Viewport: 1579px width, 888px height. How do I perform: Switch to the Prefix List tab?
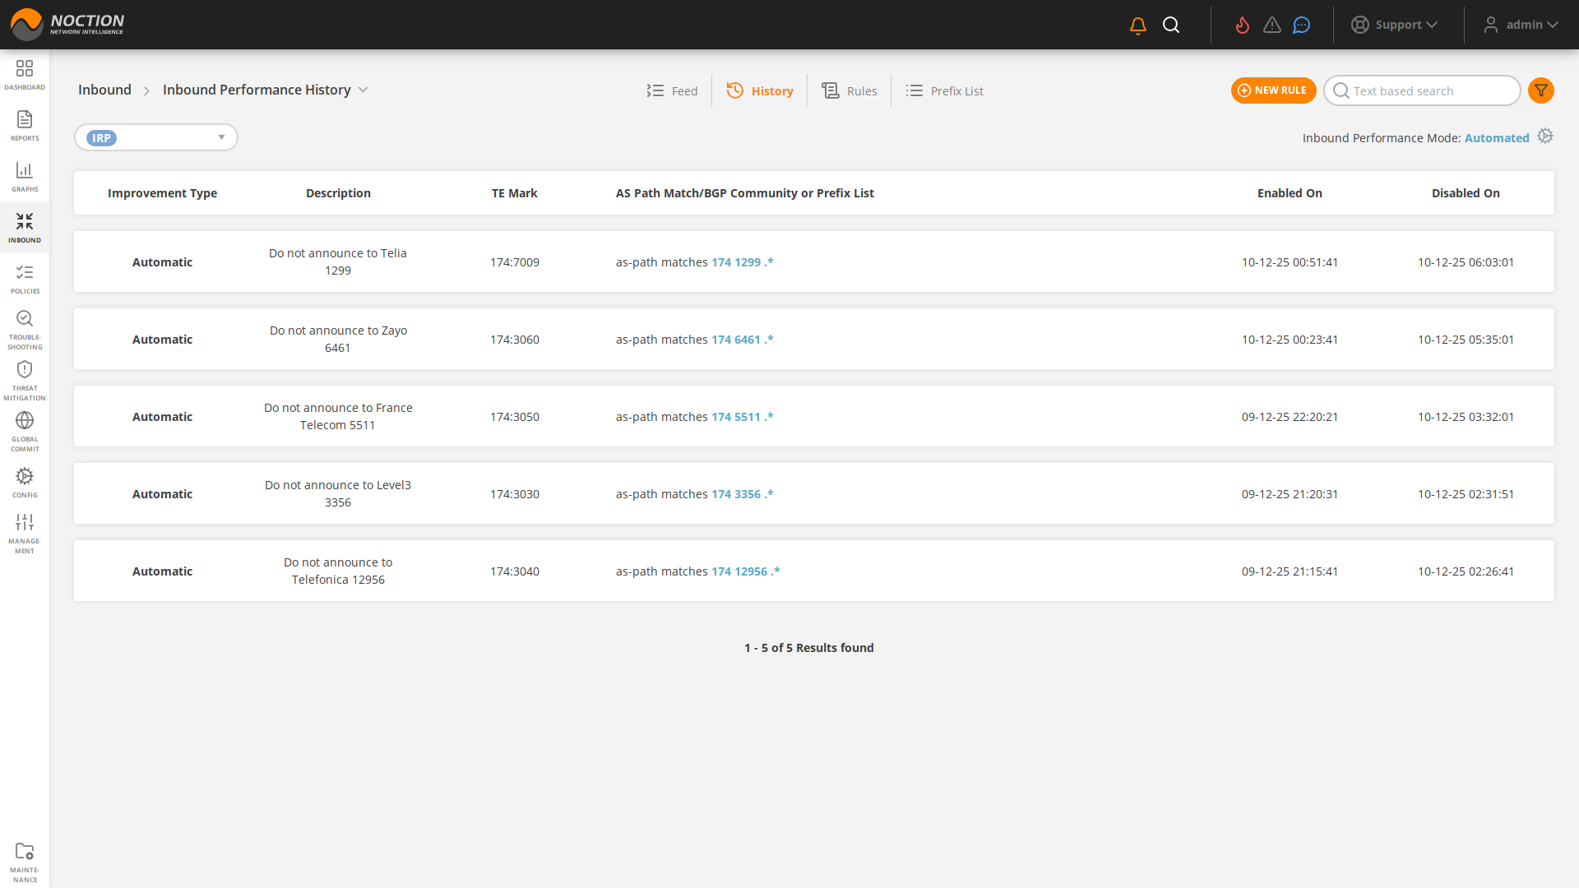[x=944, y=90]
